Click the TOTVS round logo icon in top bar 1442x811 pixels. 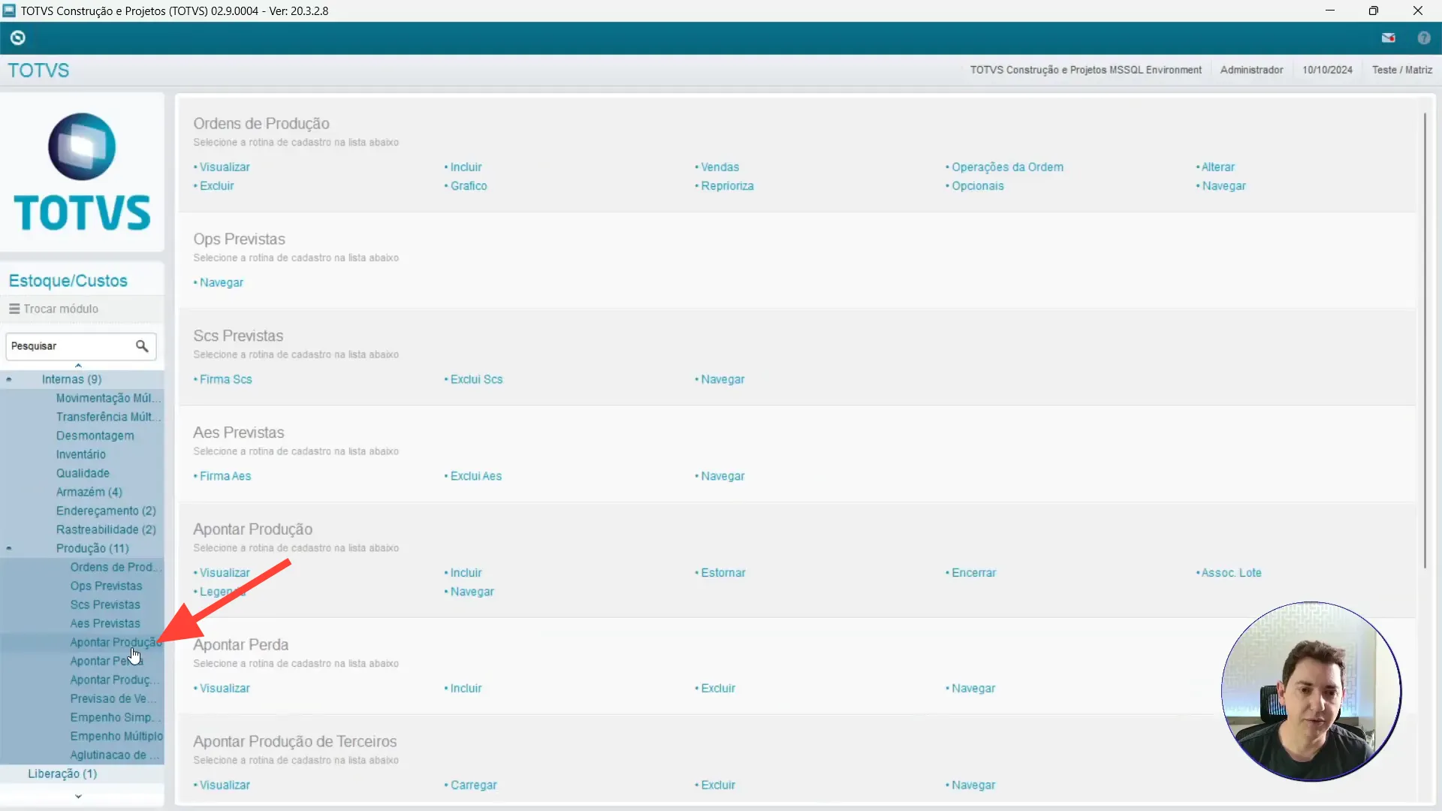click(x=18, y=38)
